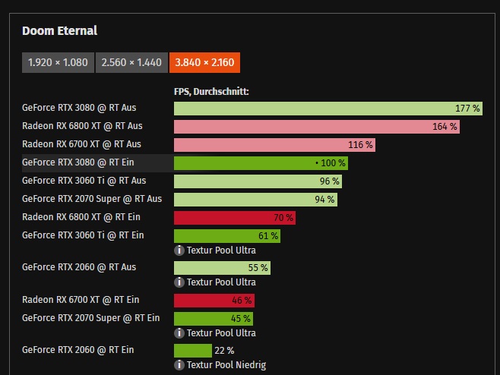The width and height of the screenshot is (500, 375).
Task: Select GeForce RTX 3060 Ti @ RT Aus label
Action: click(84, 181)
